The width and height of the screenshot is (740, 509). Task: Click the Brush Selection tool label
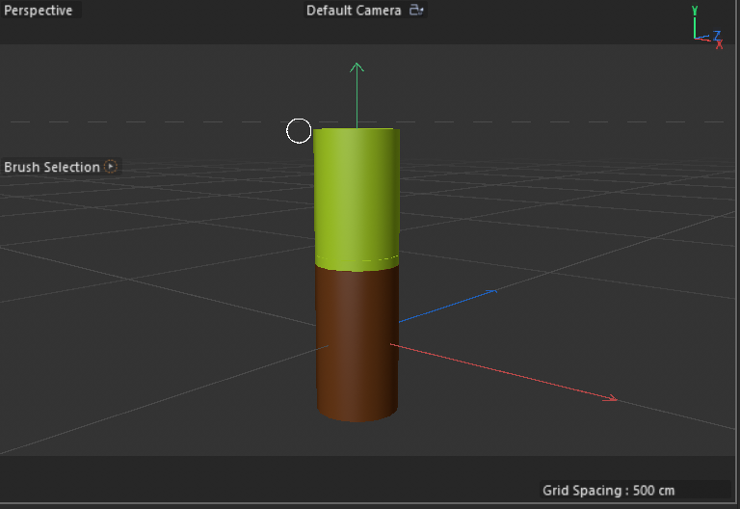(x=52, y=167)
